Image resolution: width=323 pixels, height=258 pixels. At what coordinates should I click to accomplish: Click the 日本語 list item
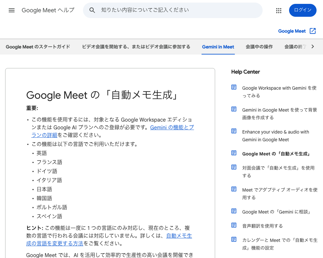(x=44, y=189)
